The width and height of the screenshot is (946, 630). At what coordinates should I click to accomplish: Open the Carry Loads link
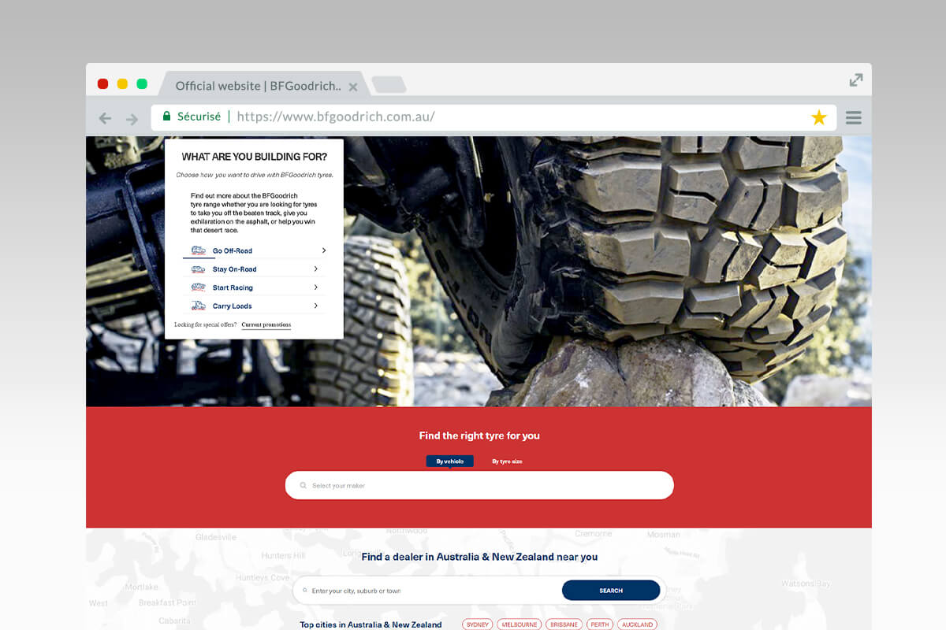tap(233, 306)
